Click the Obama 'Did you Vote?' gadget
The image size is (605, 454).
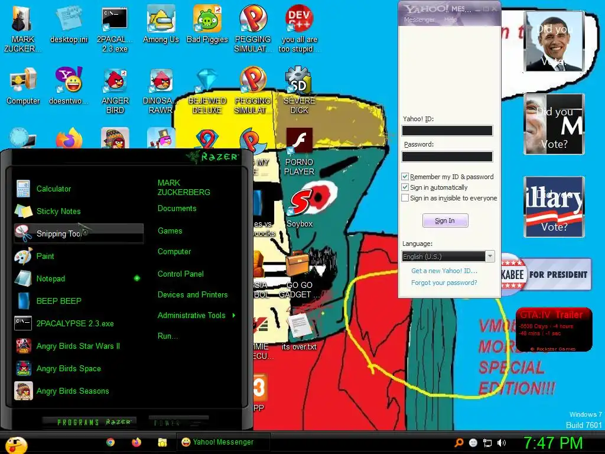click(x=554, y=41)
